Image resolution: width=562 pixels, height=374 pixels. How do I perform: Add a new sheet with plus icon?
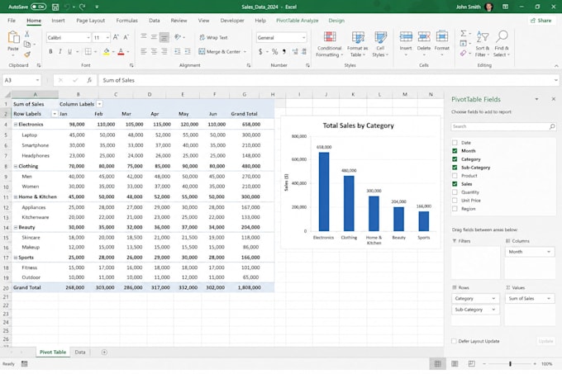tap(104, 353)
